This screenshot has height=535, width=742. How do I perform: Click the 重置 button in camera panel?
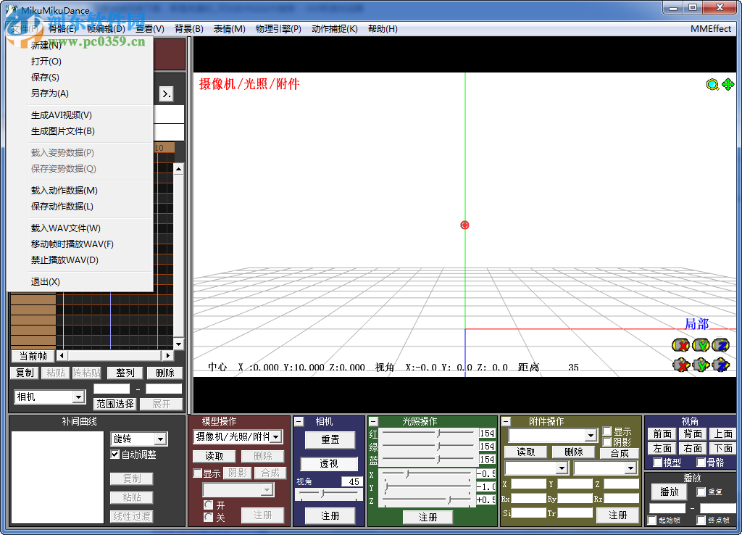(x=330, y=440)
